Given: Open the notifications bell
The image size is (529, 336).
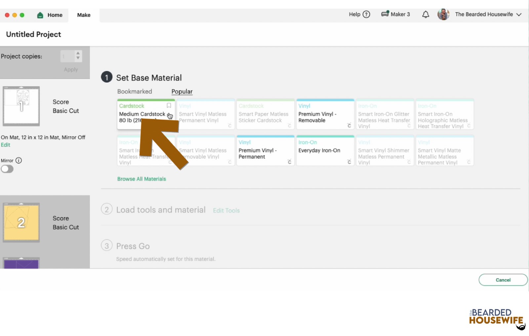Looking at the screenshot, I should coord(426,14).
